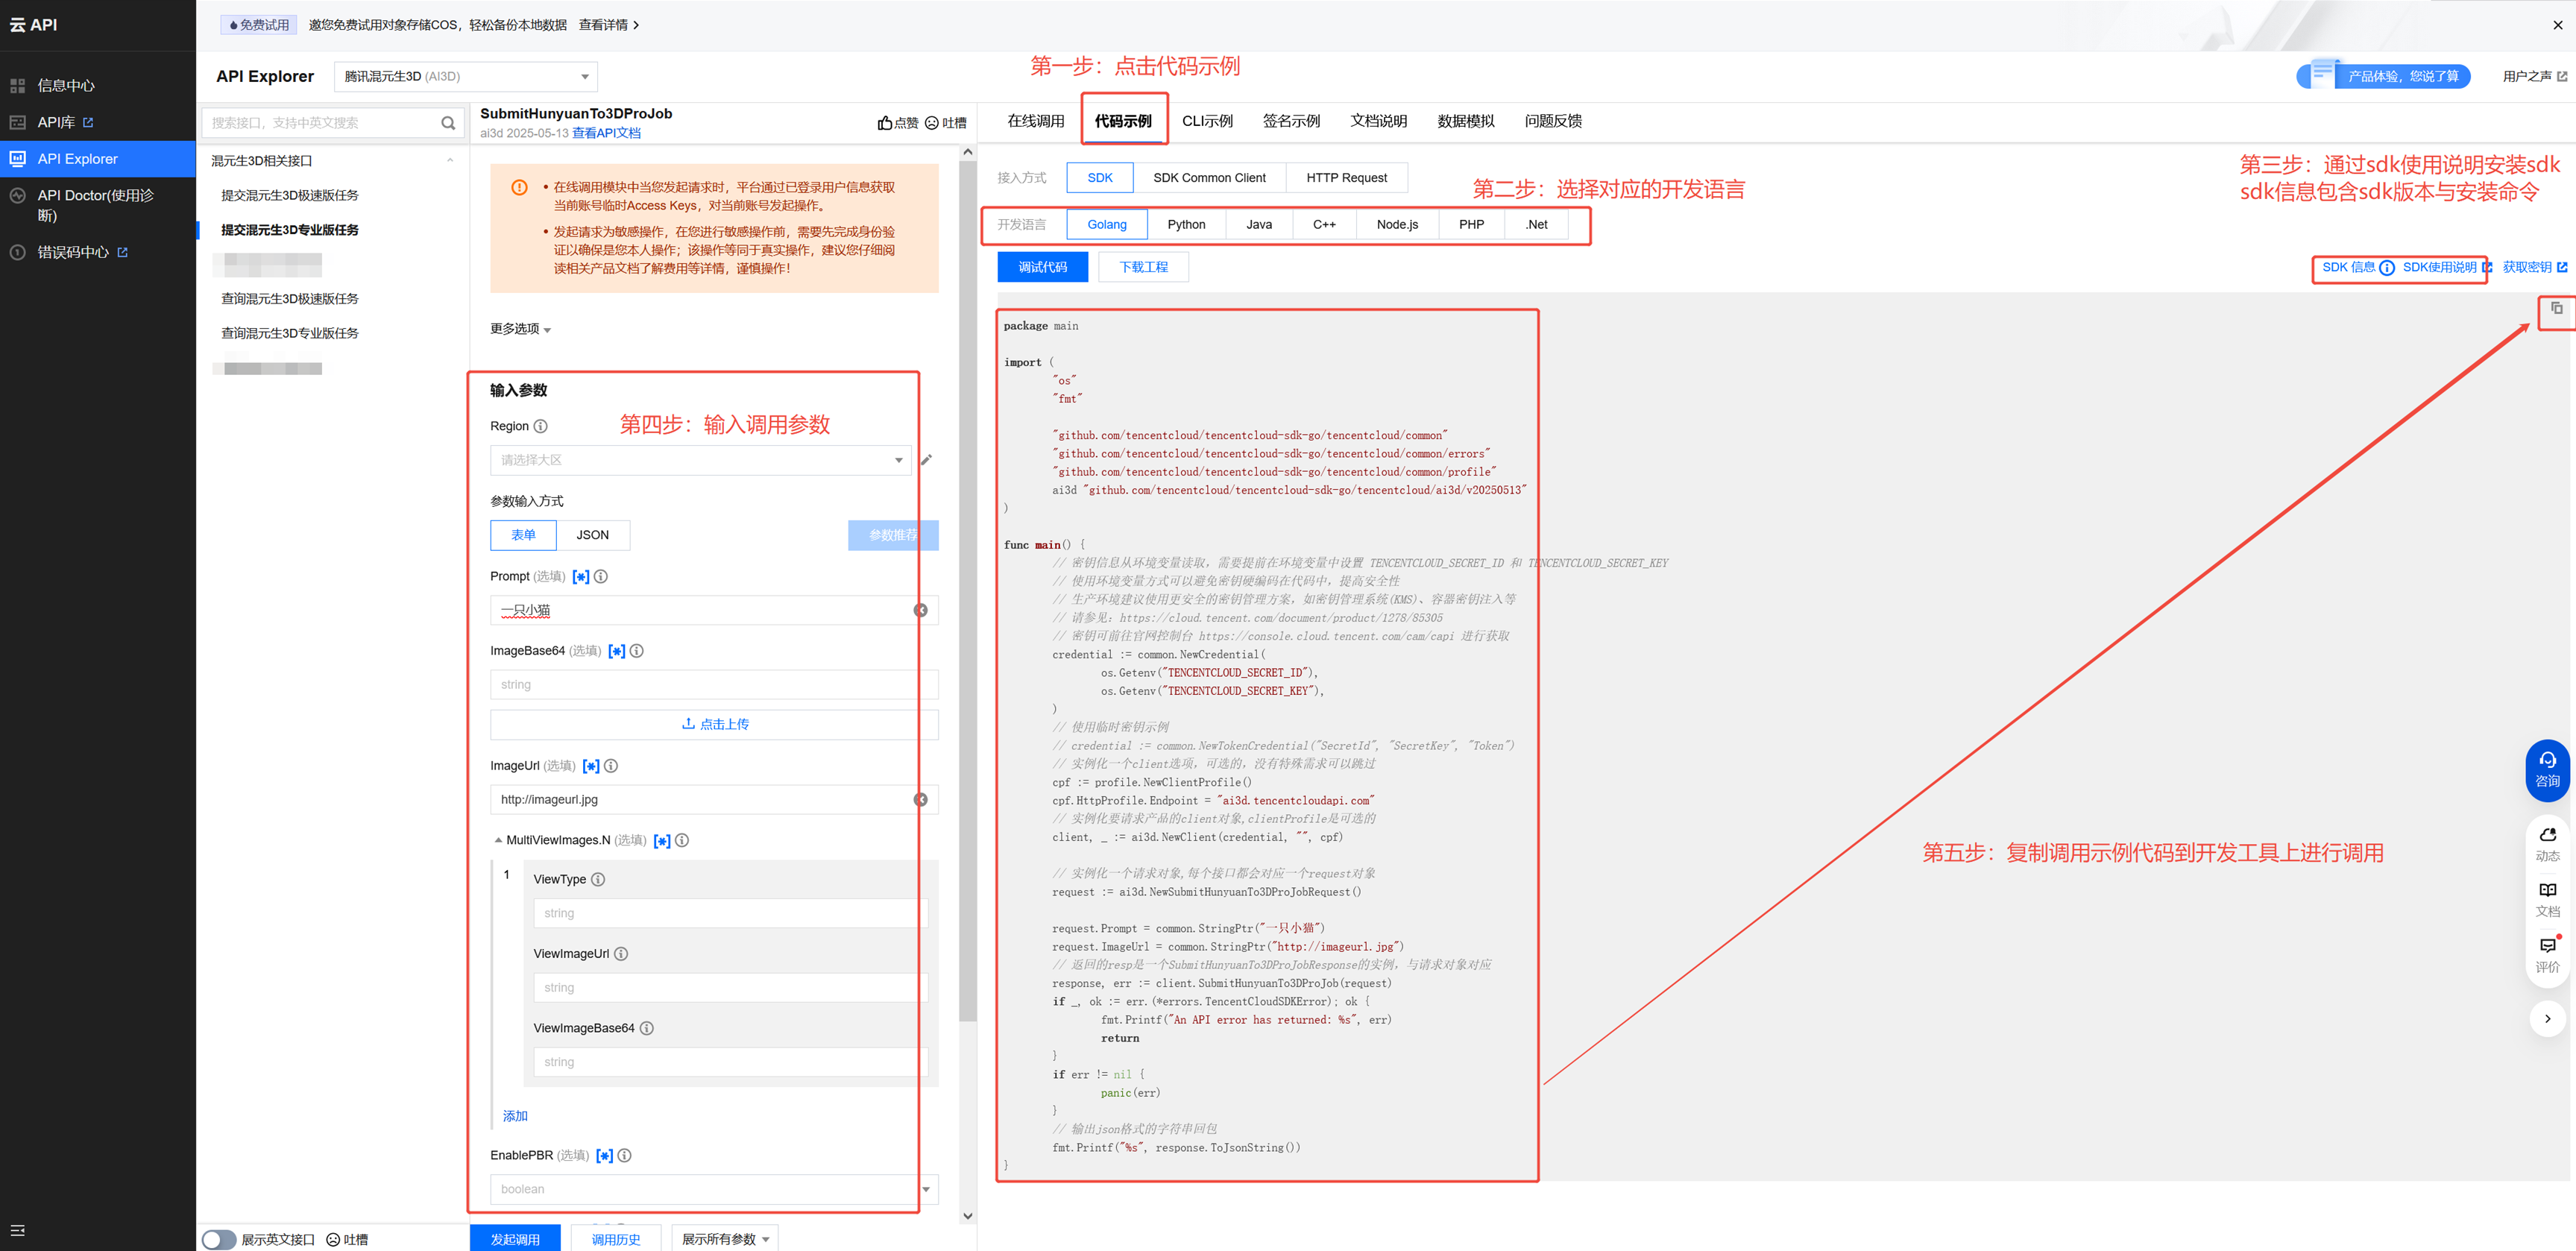This screenshot has width=2576, height=1251.
Task: Click the Region edit pencil icon
Action: 926,460
